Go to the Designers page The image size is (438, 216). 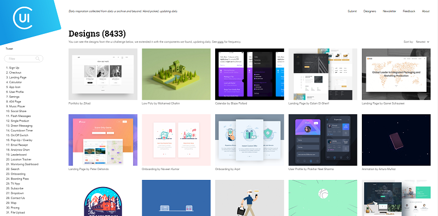370,11
